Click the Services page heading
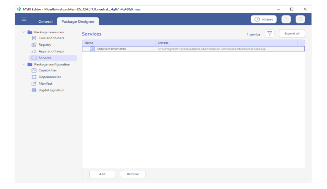 coord(91,34)
